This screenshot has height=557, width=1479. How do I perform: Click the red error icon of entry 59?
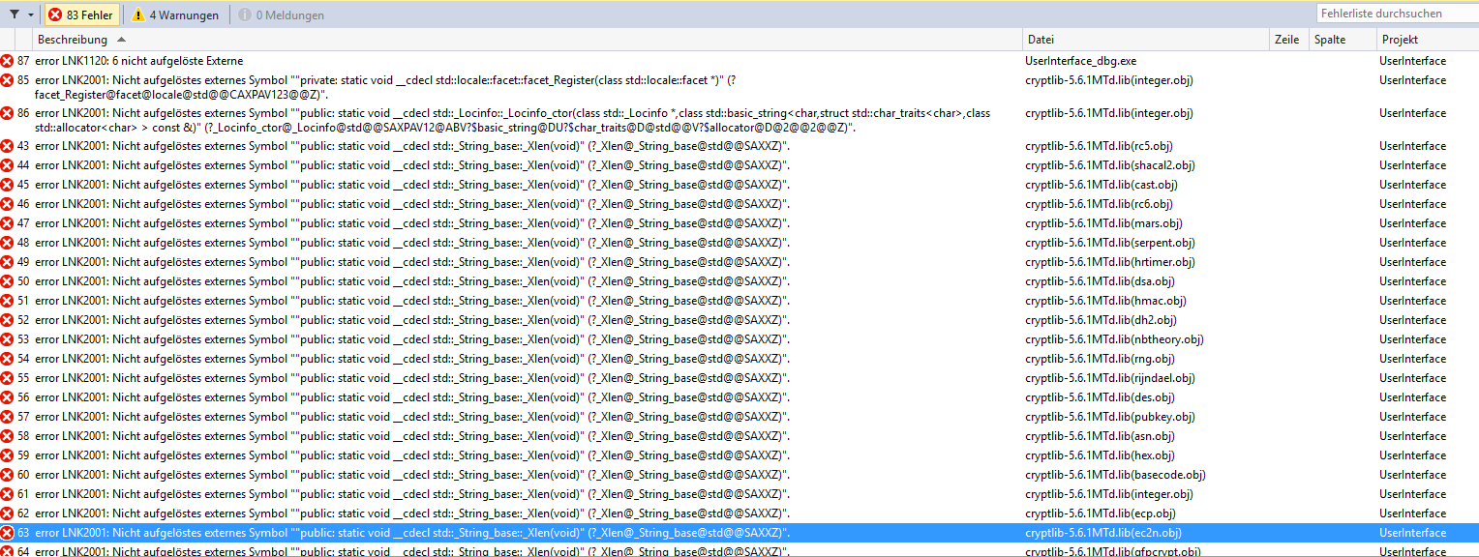pyautogui.click(x=8, y=455)
